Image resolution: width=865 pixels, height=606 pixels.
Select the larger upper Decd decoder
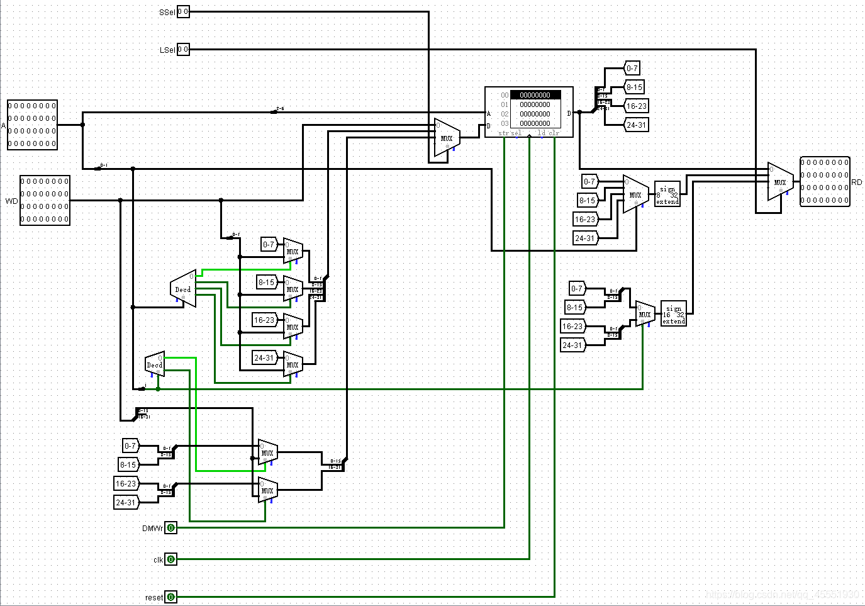tap(183, 288)
